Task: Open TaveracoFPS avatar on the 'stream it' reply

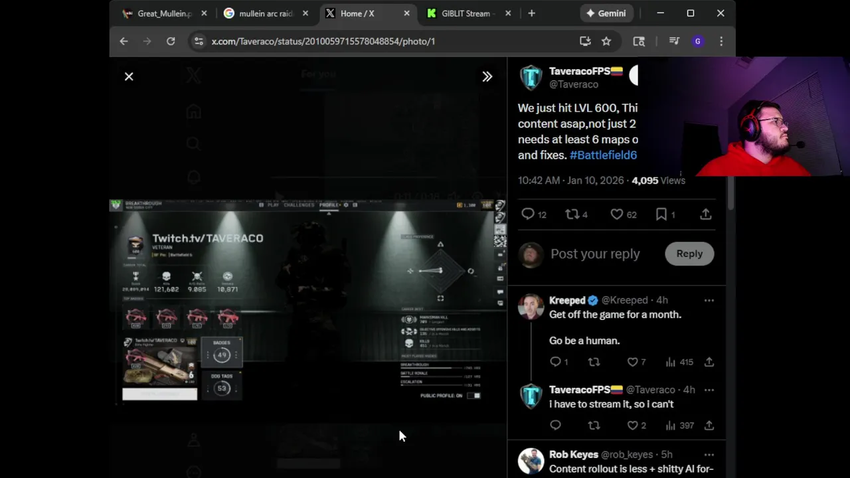Action: pyautogui.click(x=531, y=396)
